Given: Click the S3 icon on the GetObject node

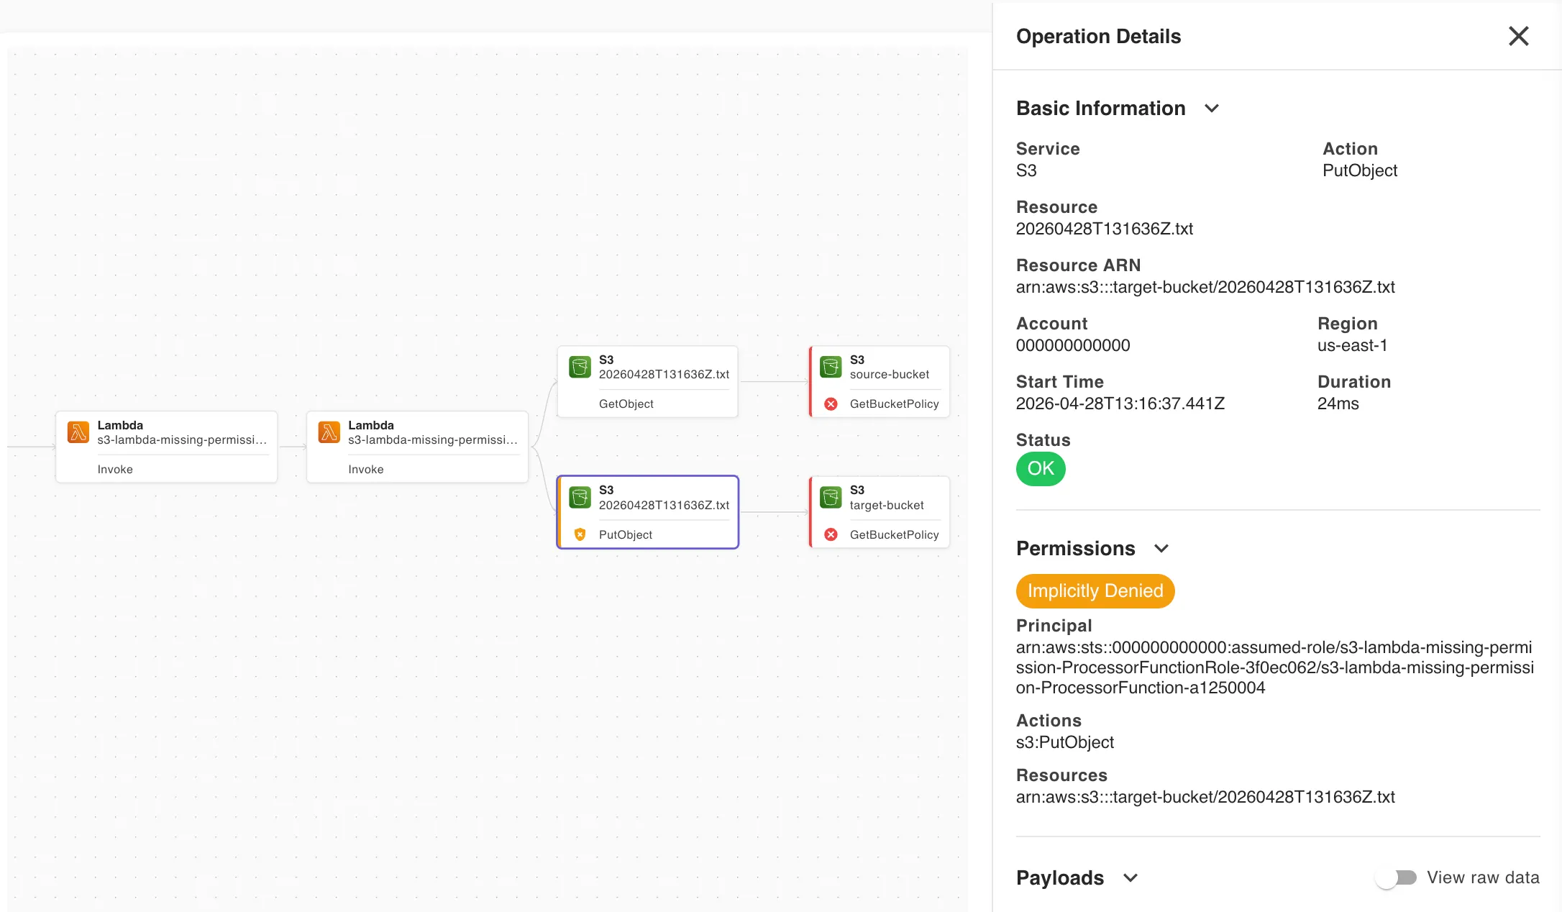Looking at the screenshot, I should pos(580,367).
